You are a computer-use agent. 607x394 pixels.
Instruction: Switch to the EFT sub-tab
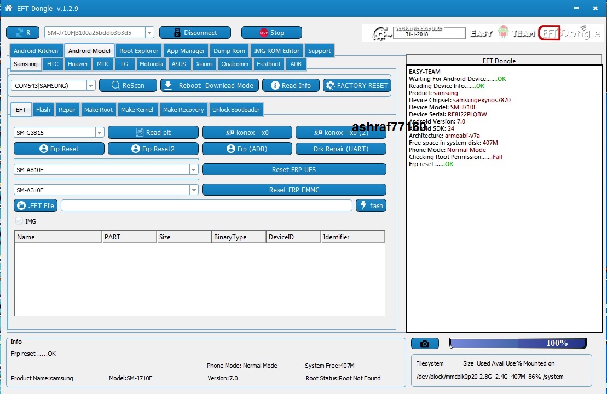[21, 110]
